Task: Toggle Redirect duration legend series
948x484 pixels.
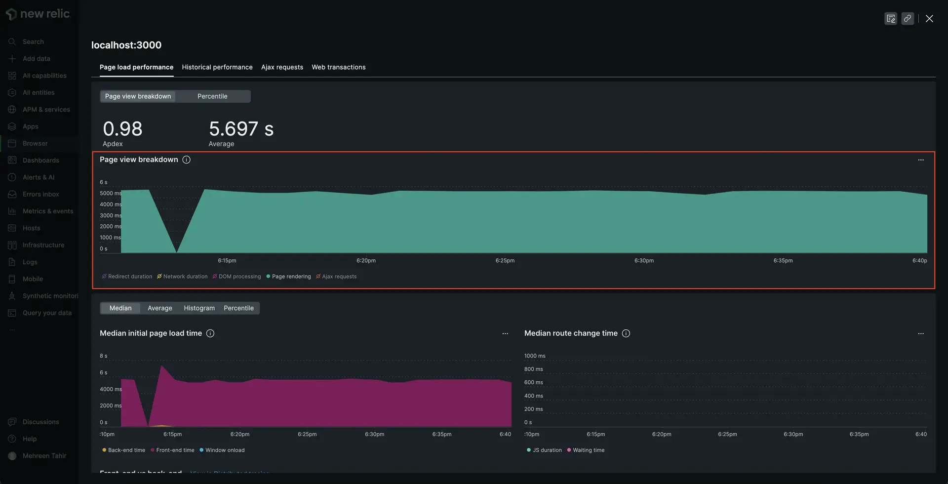Action: click(127, 277)
